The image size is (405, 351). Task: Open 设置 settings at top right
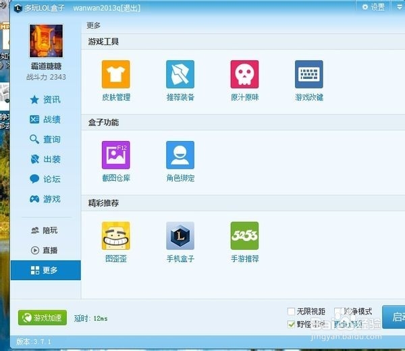373,7
